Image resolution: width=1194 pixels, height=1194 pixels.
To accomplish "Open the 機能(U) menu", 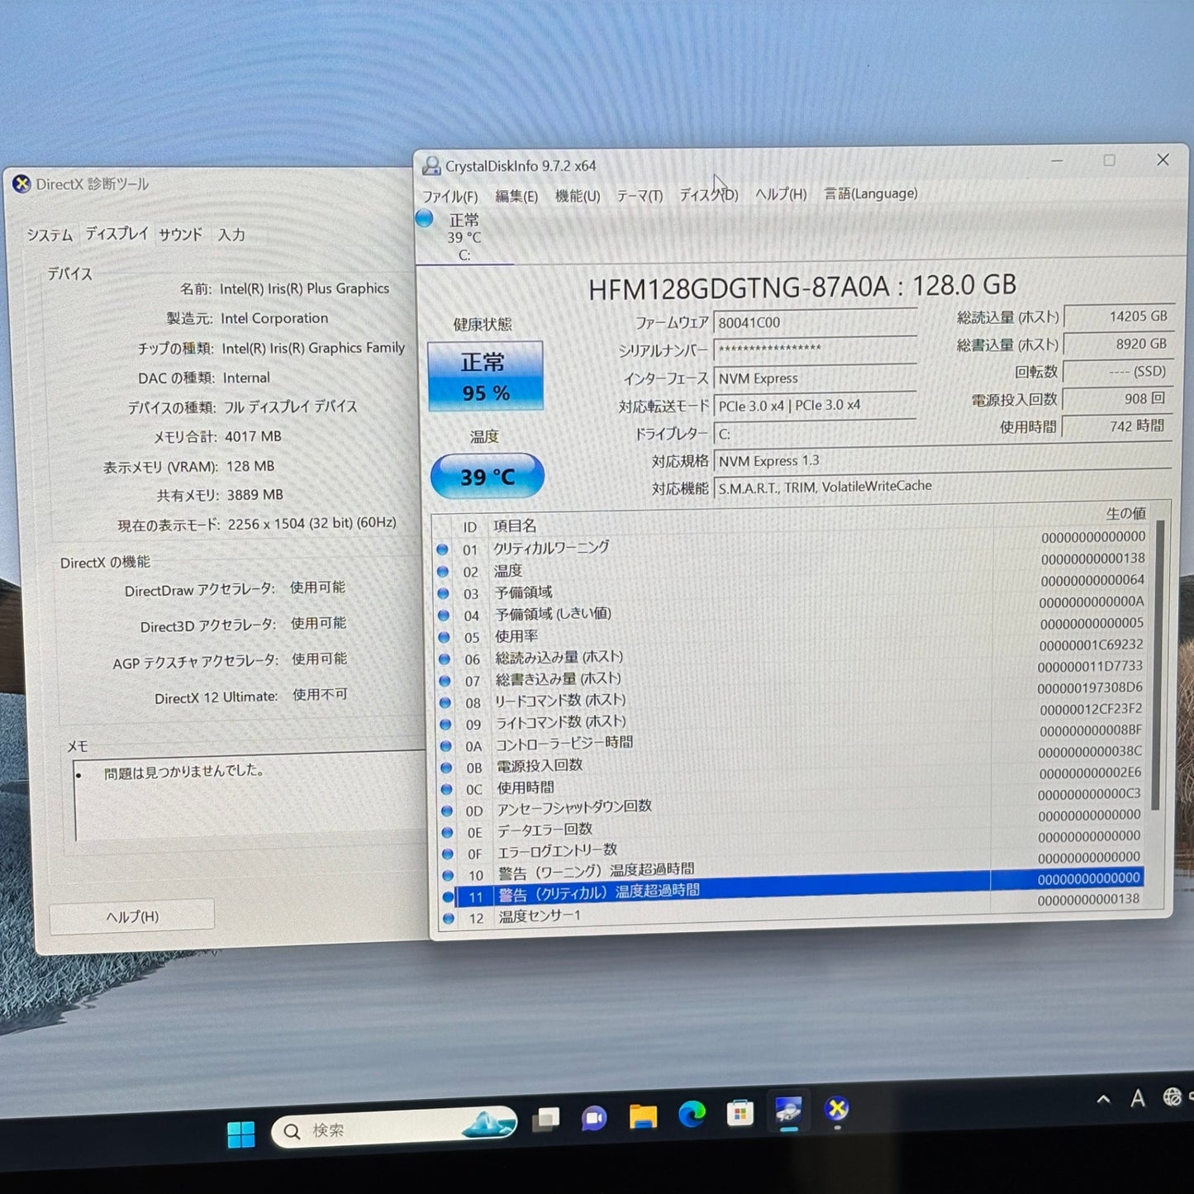I will coord(578,196).
